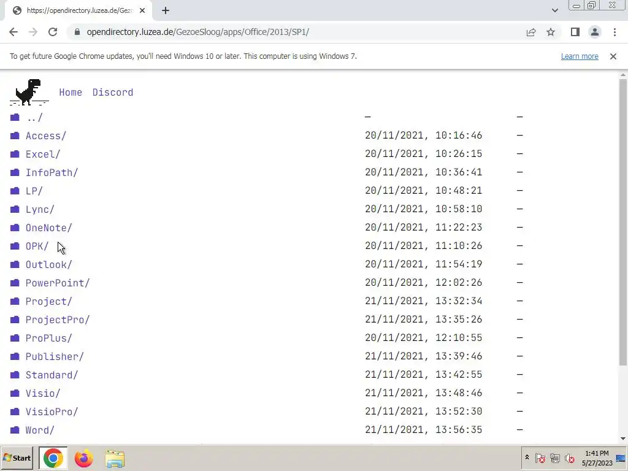Image resolution: width=628 pixels, height=471 pixels.
Task: Open the Visio/ folder
Action: click(43, 394)
